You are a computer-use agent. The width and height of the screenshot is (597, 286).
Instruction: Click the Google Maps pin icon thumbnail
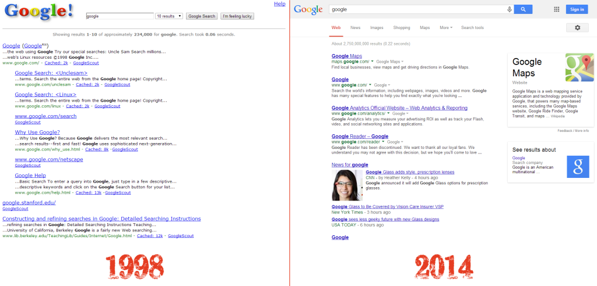point(580,67)
